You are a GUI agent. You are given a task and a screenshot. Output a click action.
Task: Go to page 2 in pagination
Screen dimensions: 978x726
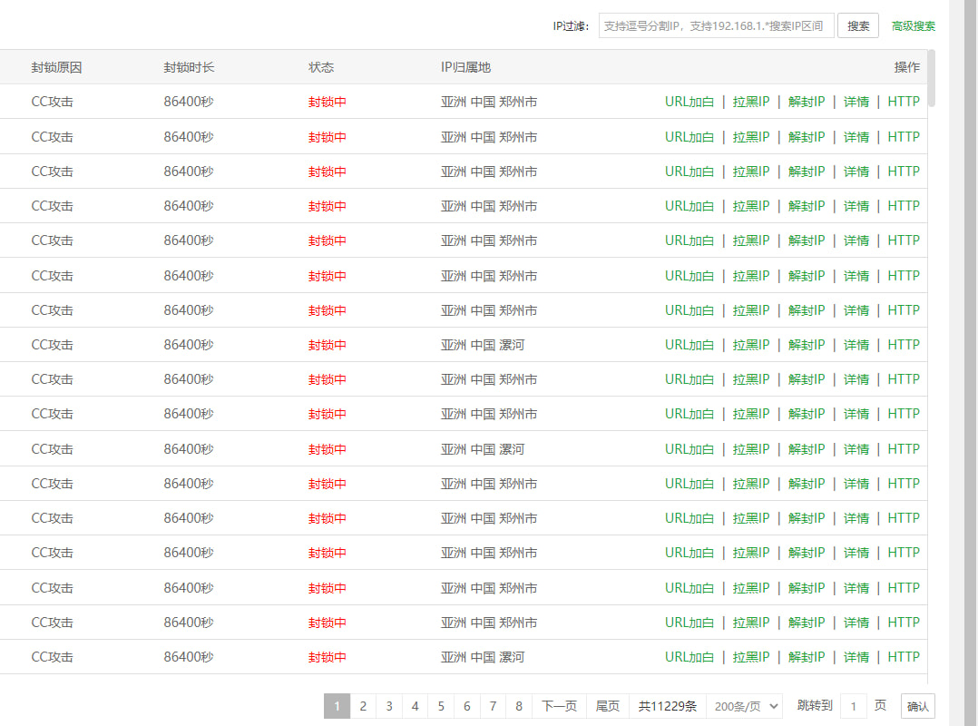363,706
